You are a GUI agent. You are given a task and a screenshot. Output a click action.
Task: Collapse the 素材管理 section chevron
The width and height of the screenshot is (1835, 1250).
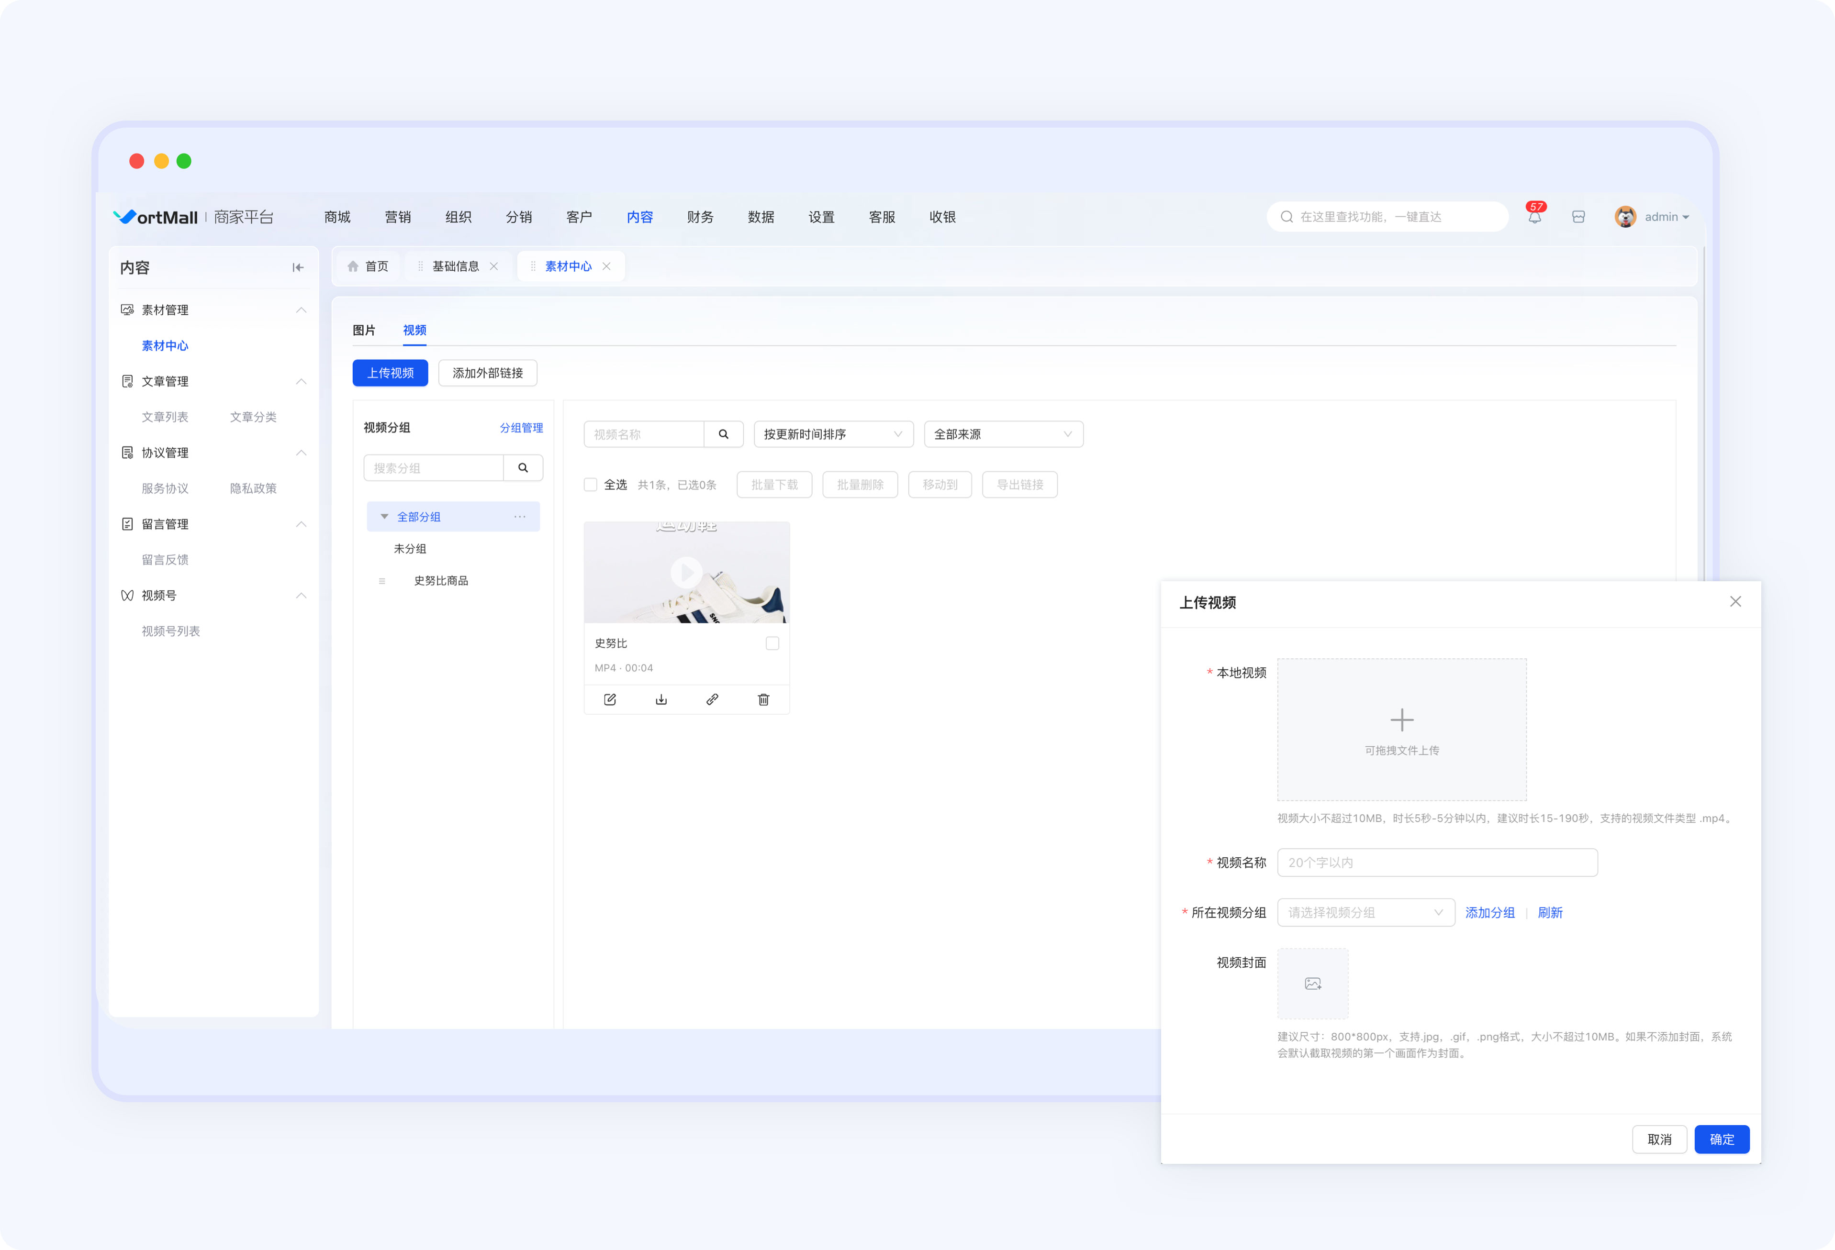(301, 310)
